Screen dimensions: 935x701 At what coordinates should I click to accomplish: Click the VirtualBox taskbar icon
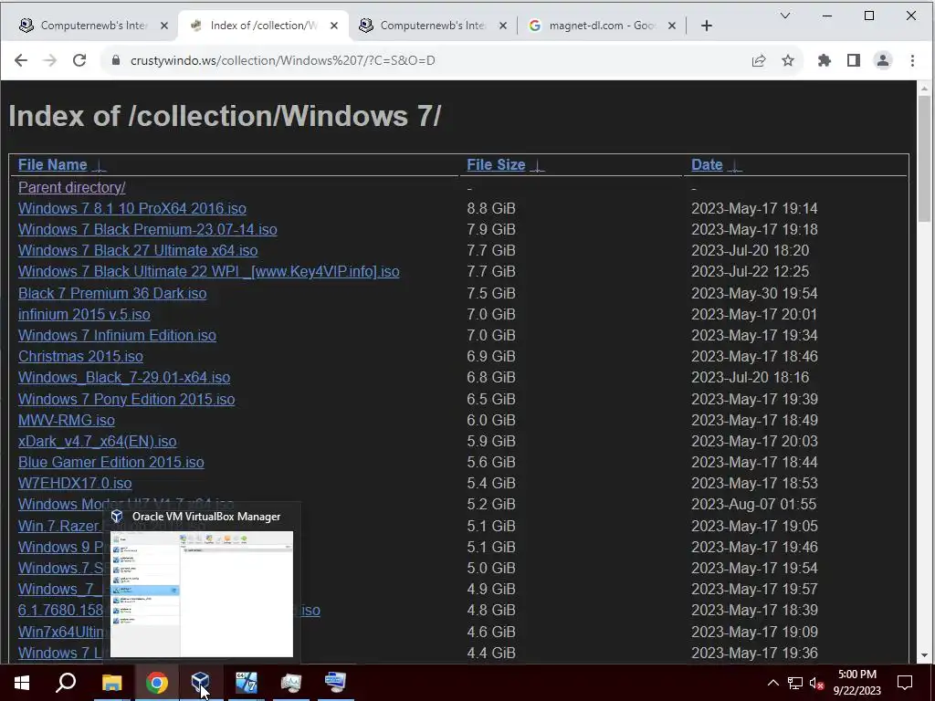(x=201, y=681)
